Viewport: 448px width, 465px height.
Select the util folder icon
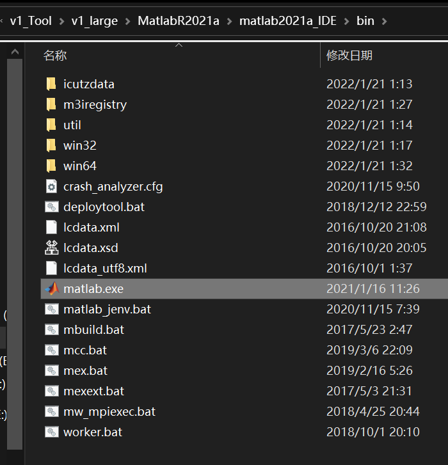click(x=51, y=125)
